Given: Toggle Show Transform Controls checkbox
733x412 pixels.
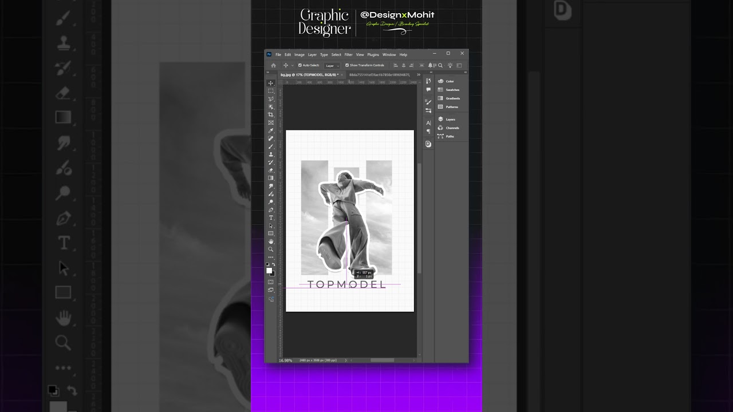Looking at the screenshot, I should pos(347,65).
